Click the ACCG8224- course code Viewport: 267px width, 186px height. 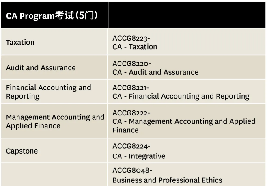131,146
